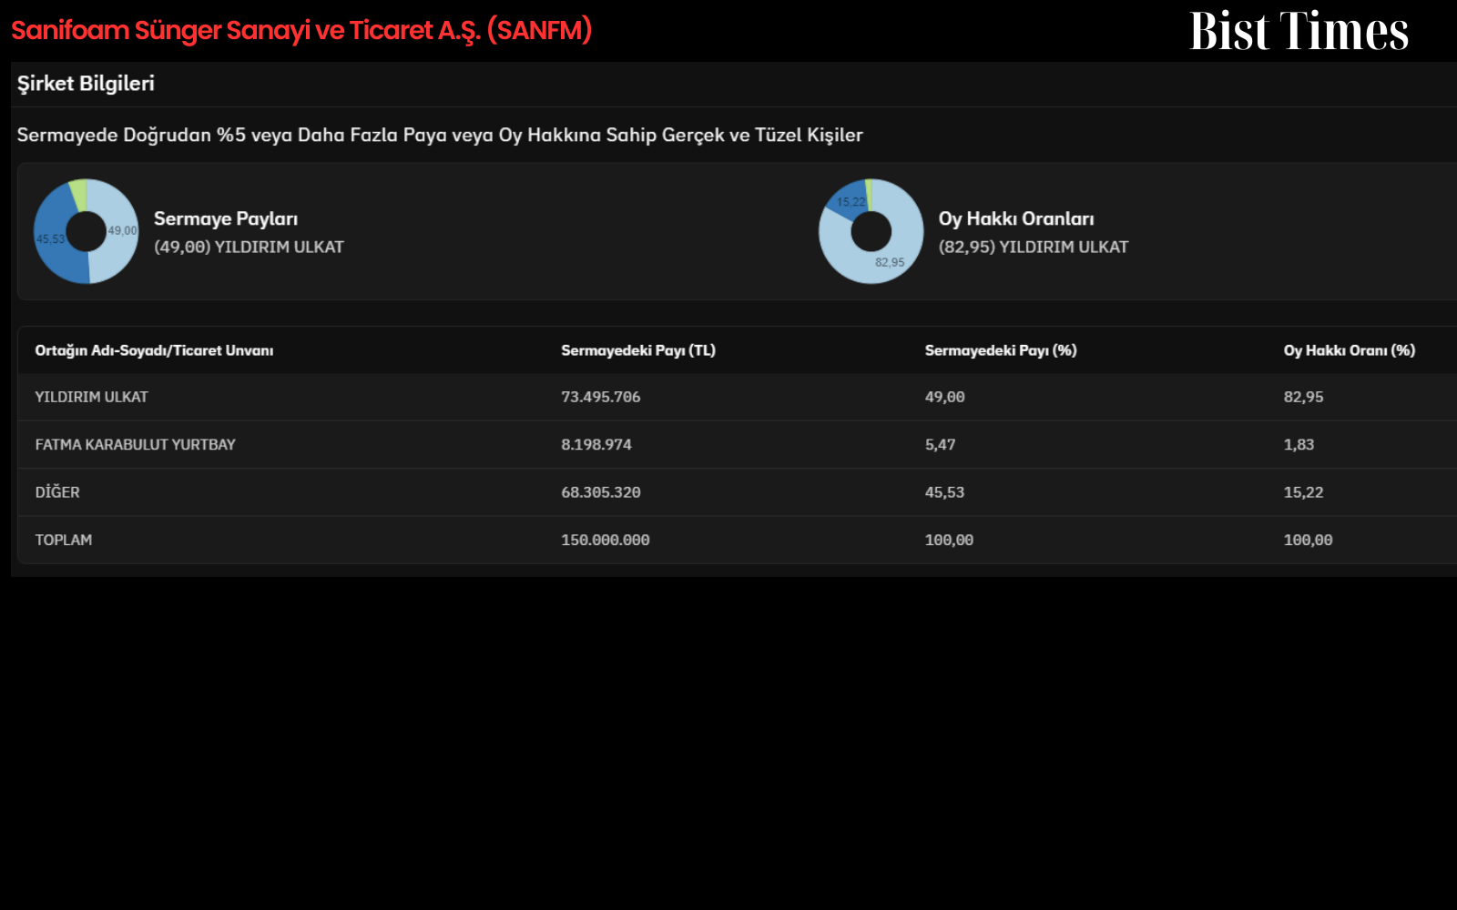Click the Sermaye Payları donut chart

(87, 231)
